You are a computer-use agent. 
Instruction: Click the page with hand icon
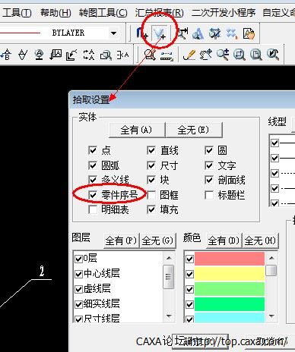pyautogui.click(x=249, y=33)
